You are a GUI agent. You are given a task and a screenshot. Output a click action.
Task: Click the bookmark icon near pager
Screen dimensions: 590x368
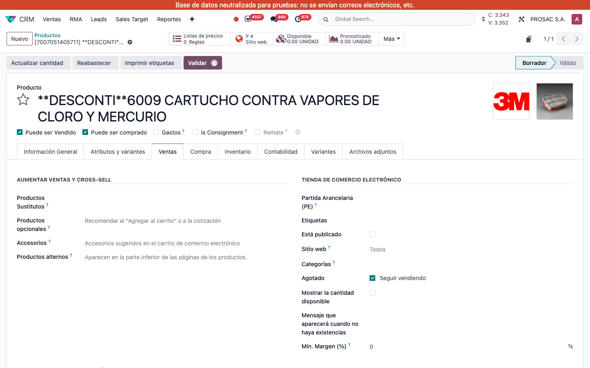coord(529,39)
